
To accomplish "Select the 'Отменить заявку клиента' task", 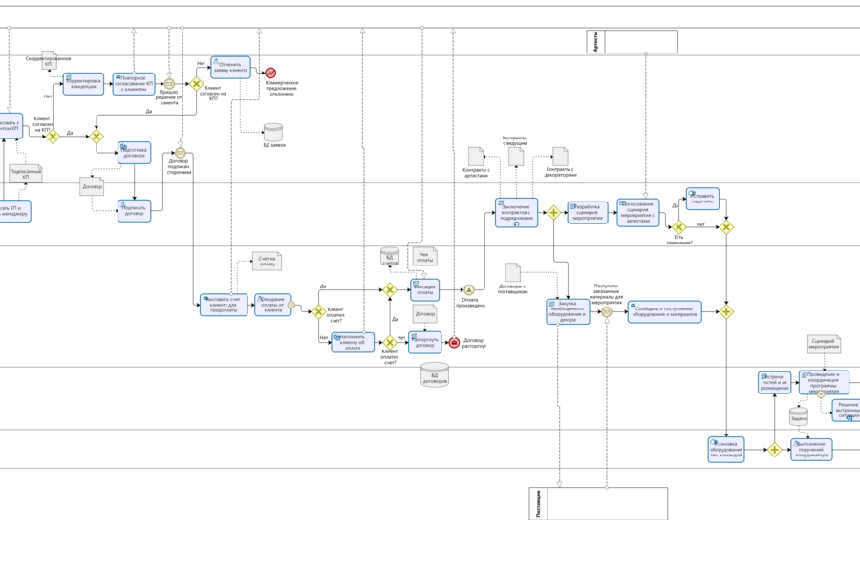I will (231, 68).
